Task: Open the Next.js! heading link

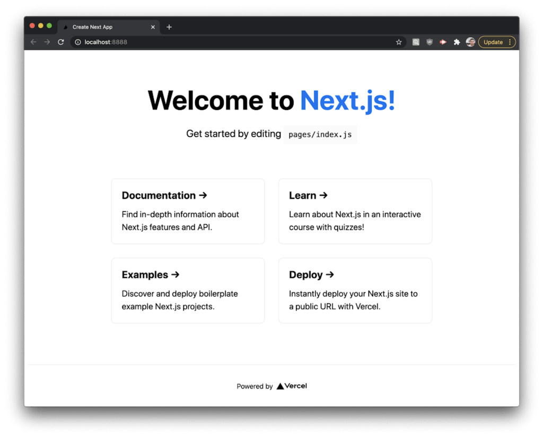Action: [x=347, y=101]
